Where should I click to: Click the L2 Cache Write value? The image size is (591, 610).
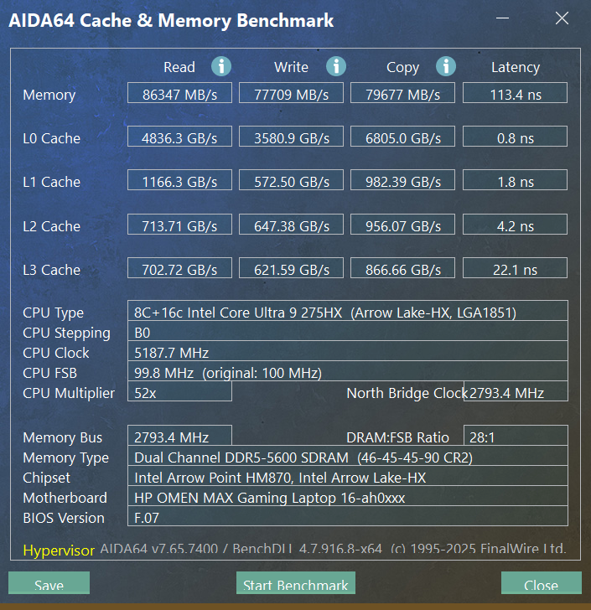click(x=291, y=225)
